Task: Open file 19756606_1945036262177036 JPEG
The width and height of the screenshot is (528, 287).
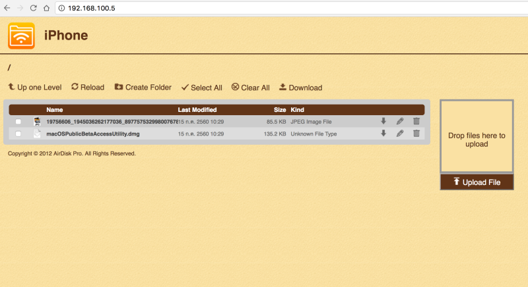Action: coord(112,122)
